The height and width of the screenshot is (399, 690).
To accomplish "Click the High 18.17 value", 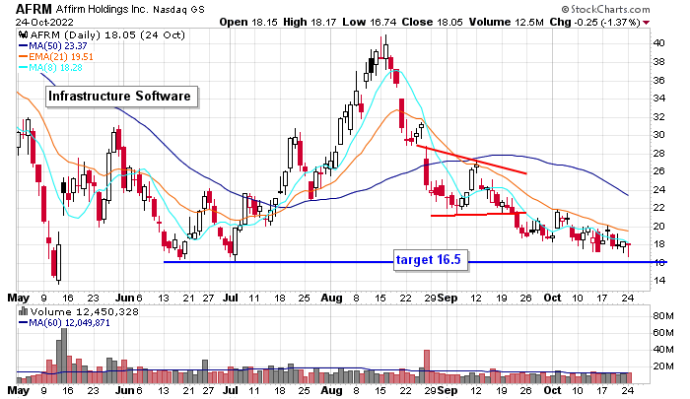I will point(310,22).
